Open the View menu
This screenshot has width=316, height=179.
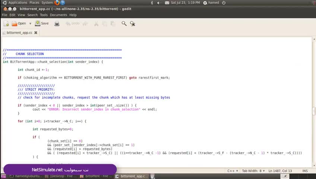click(21, 15)
